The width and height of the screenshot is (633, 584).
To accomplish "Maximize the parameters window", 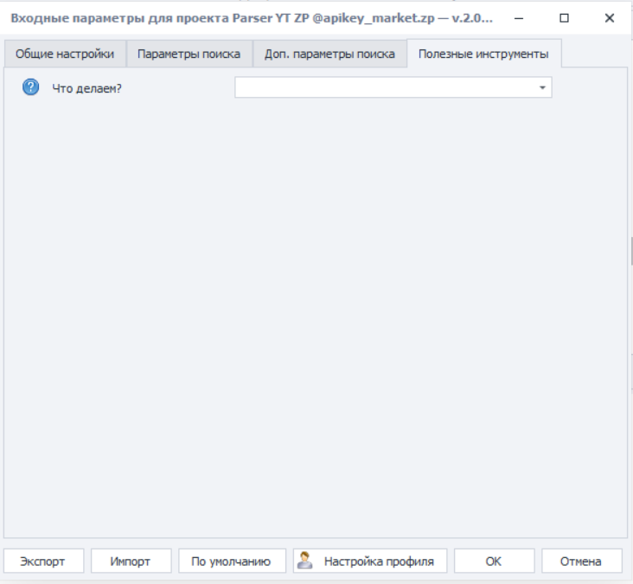I will [565, 17].
